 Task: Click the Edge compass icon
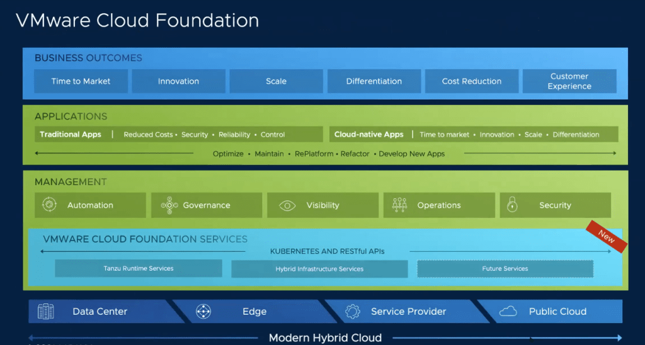[203, 312]
